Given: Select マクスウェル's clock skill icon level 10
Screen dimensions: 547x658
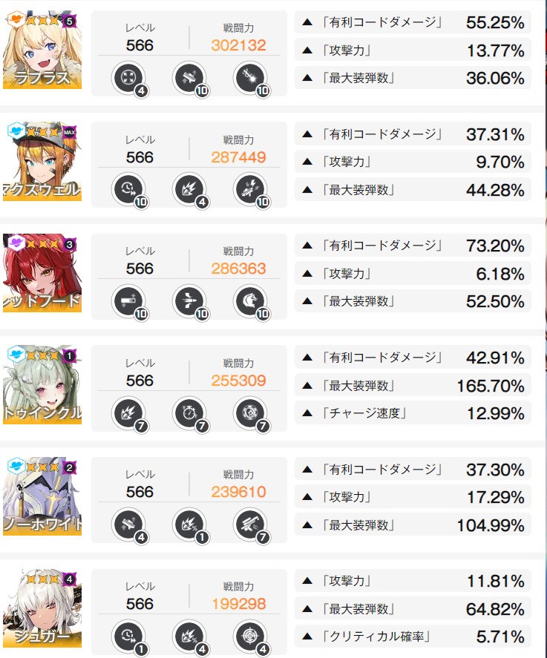Looking at the screenshot, I should pyautogui.click(x=128, y=190).
